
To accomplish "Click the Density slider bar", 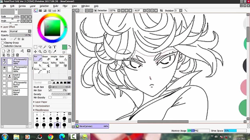I will [x=61, y=94].
